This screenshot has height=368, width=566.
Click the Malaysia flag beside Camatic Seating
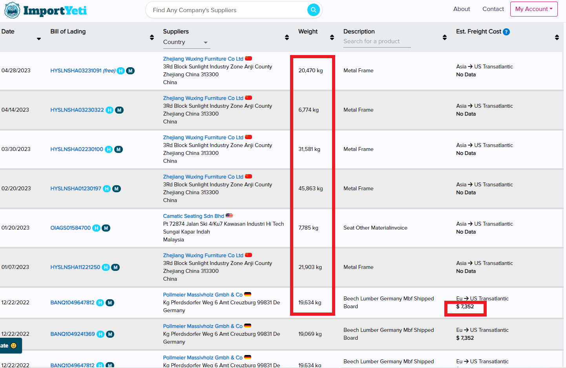point(229,216)
